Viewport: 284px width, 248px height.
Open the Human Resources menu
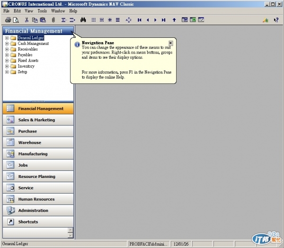coord(38,199)
